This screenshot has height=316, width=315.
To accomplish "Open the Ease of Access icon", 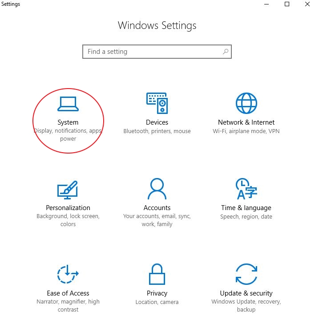I will click(x=68, y=274).
